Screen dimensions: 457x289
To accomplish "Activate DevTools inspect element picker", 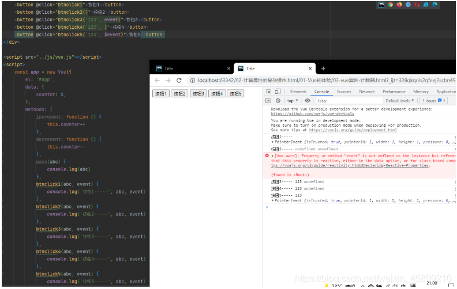I will tap(268, 92).
